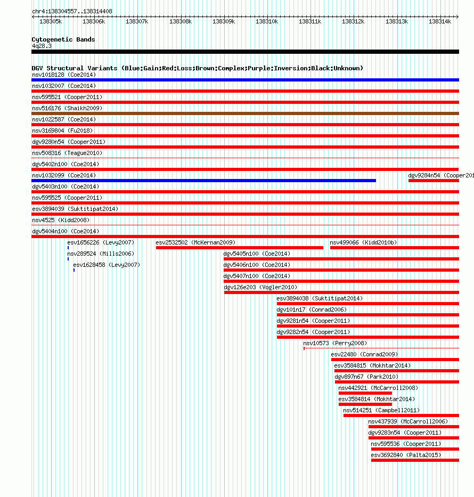Open dgv9283n54 (Cooper2011) variant
The image size is (474, 497).
[x=405, y=433]
